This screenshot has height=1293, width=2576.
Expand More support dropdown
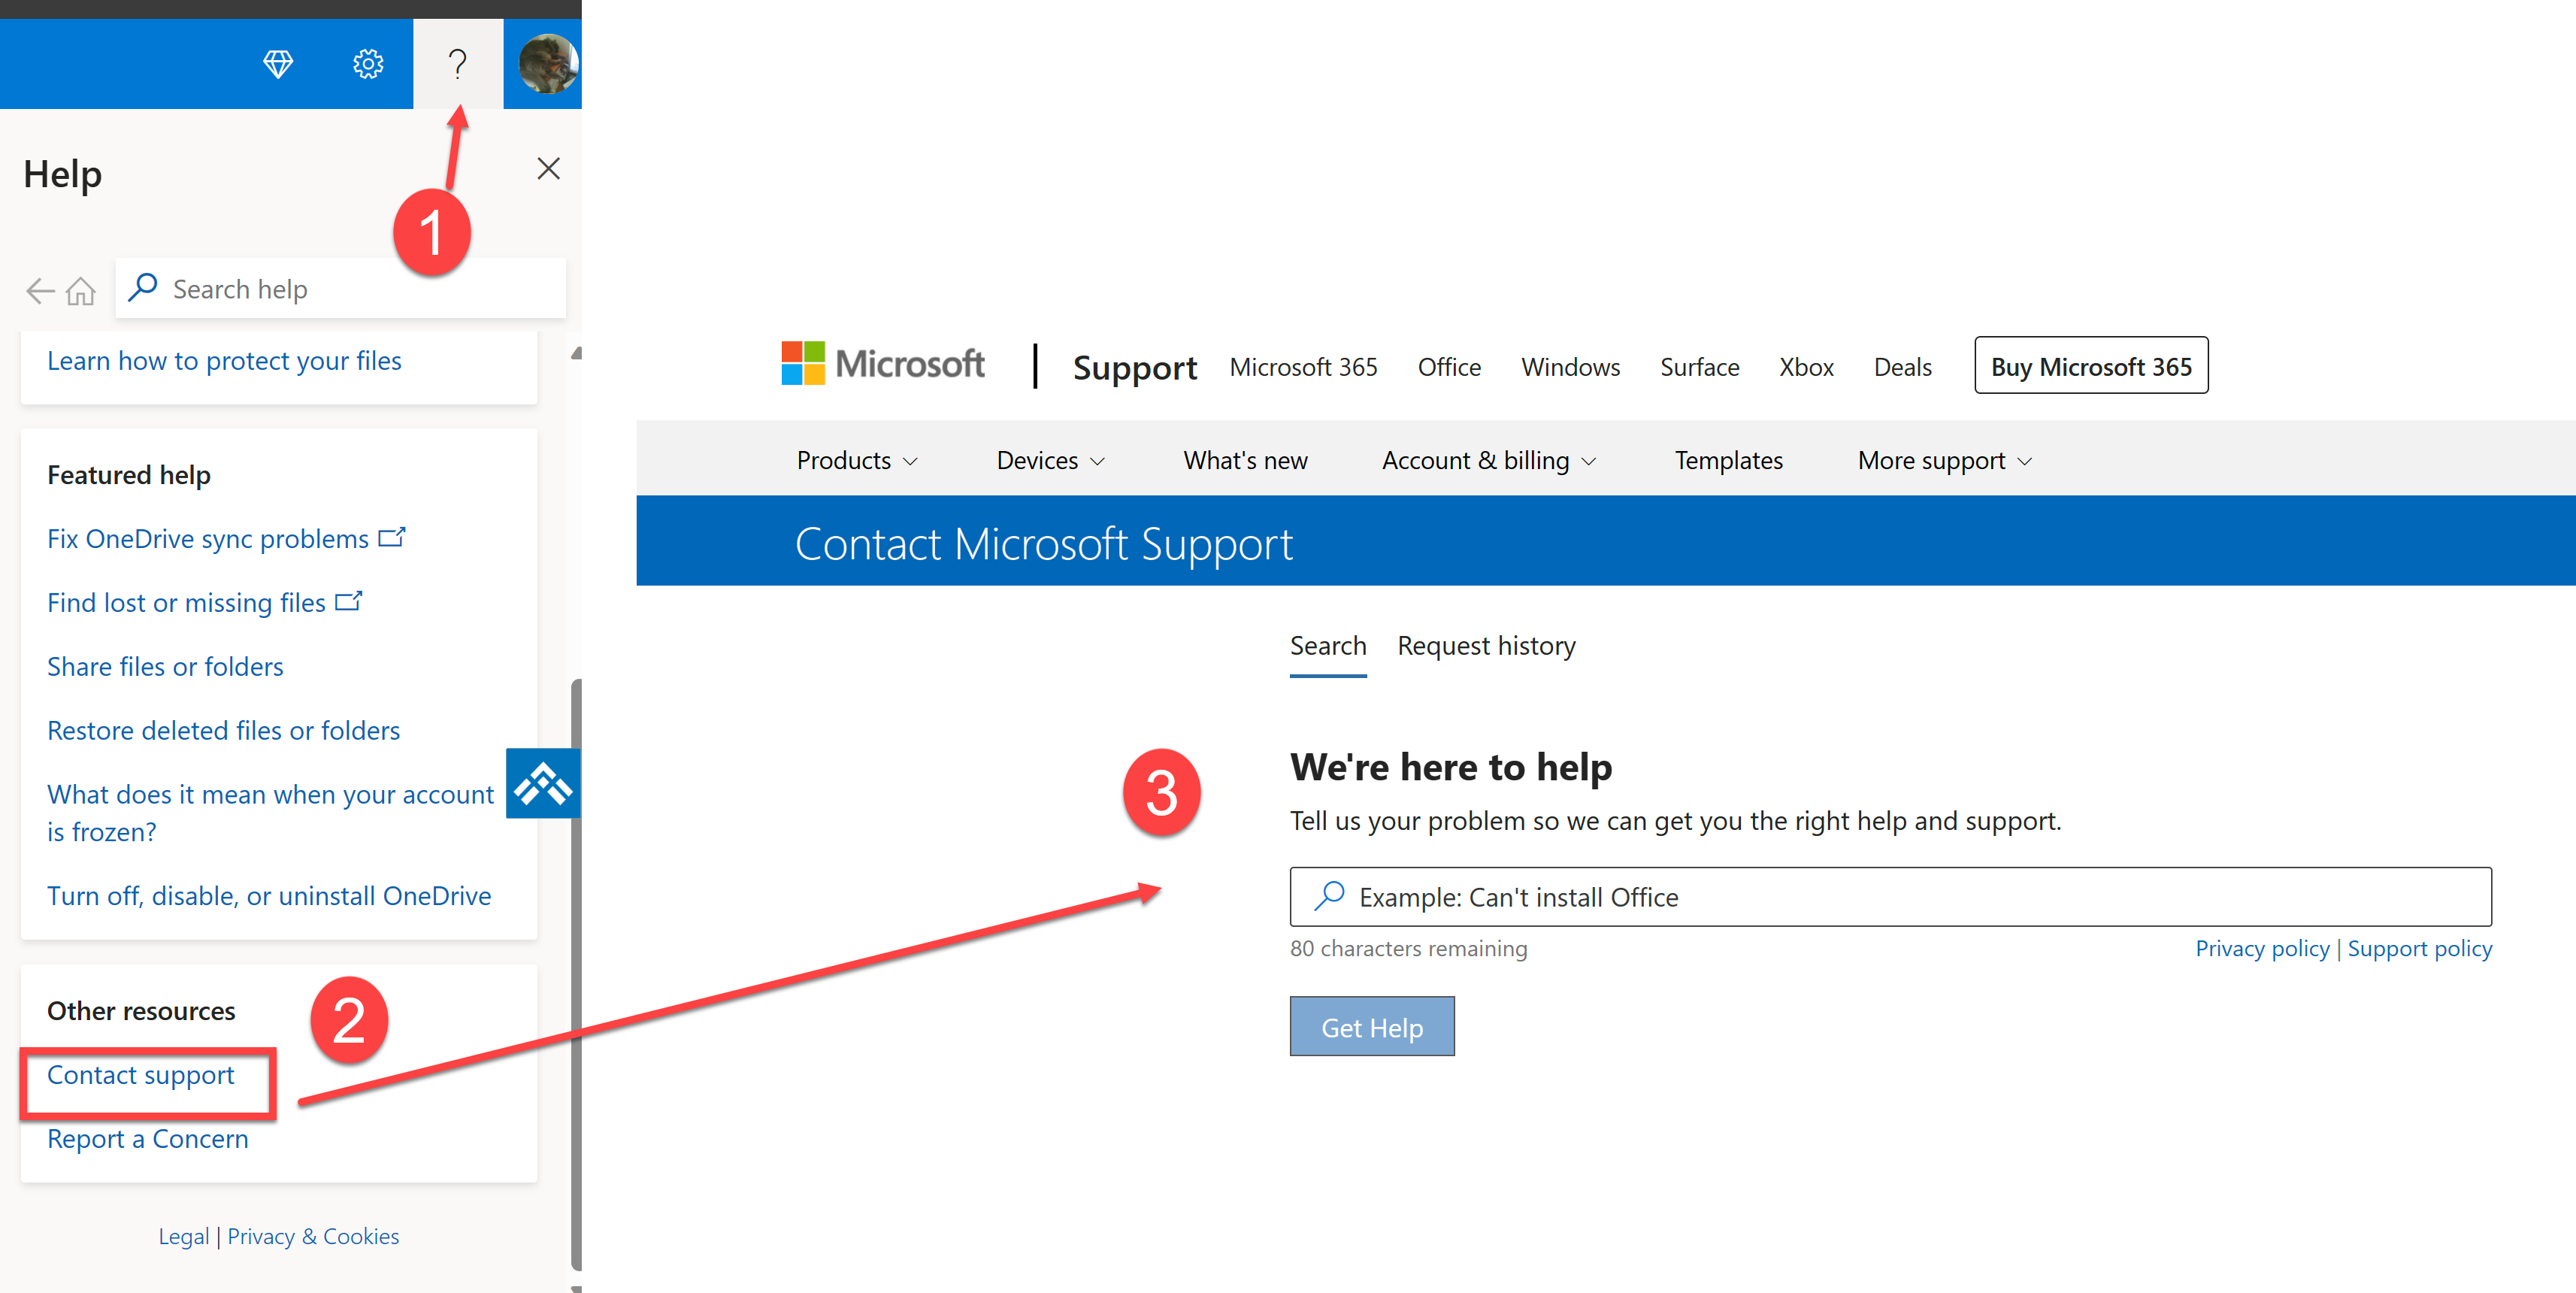[x=1945, y=460]
